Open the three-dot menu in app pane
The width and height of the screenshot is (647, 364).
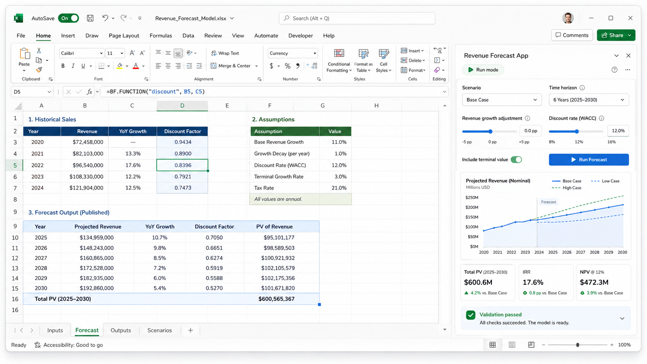coord(628,70)
